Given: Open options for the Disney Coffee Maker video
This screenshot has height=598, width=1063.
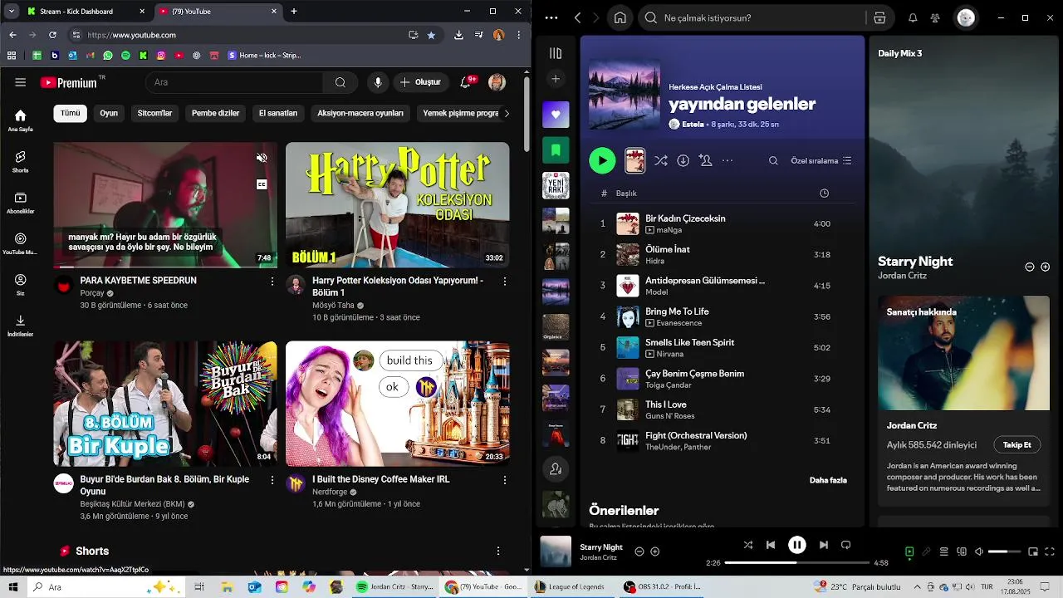Looking at the screenshot, I should tap(504, 480).
